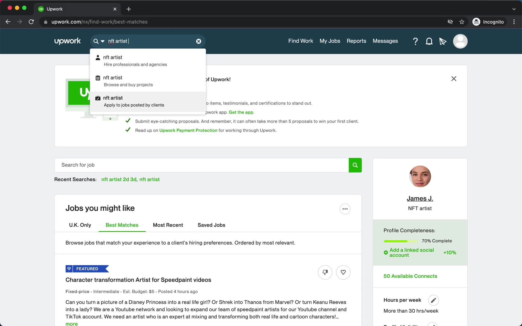Select nft artist Apply to jobs posted by clients

(x=148, y=101)
